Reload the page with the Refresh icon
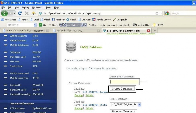 (20, 13)
